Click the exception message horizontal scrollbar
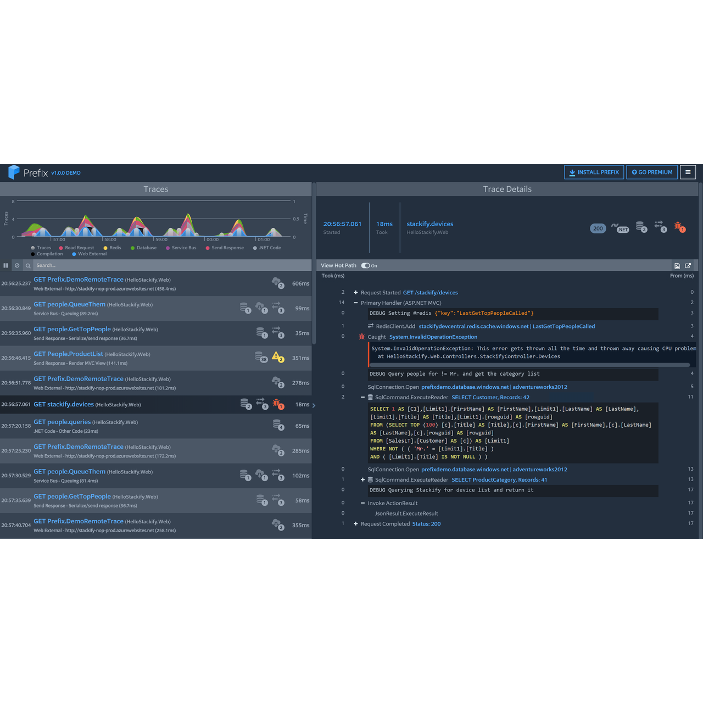 click(x=530, y=365)
